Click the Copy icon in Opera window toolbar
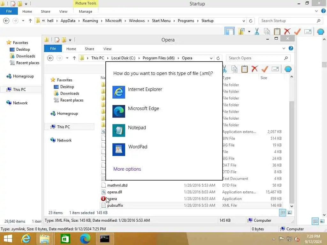Viewport: 327px width, 245px height. point(234,69)
